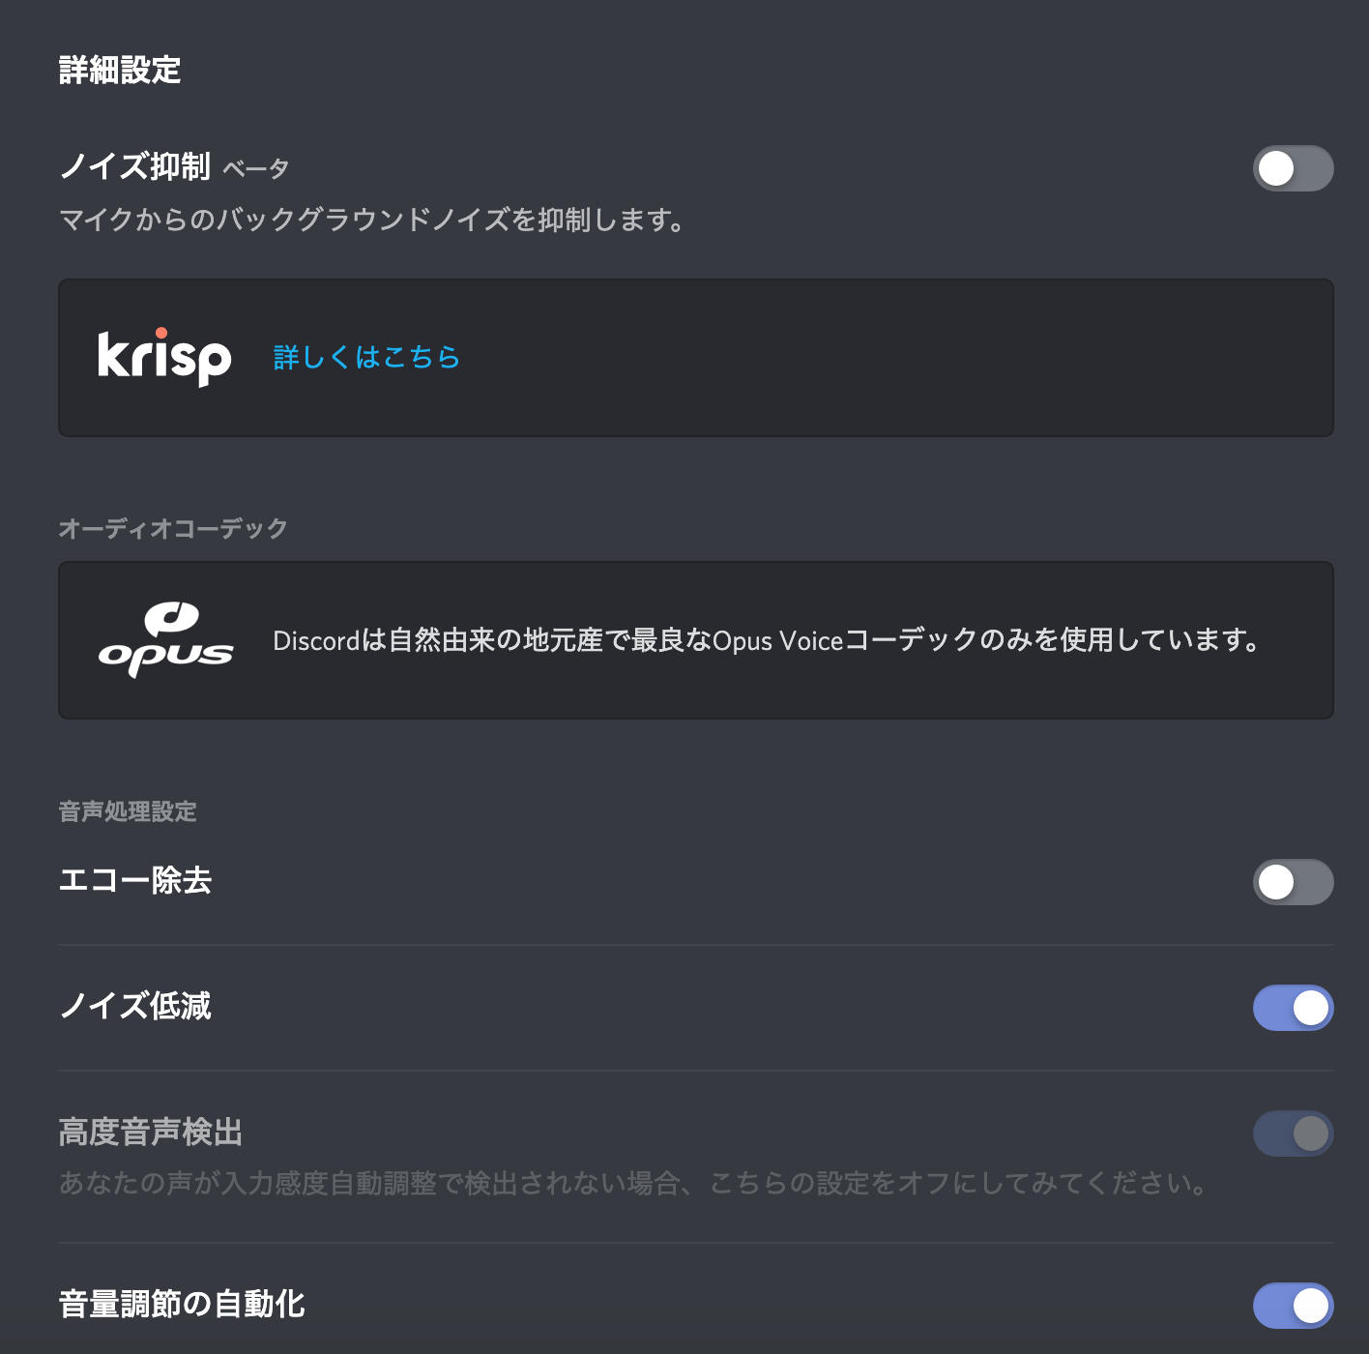Open the 詳しくはこちら learn more link
The width and height of the screenshot is (1369, 1354).
pos(366,358)
